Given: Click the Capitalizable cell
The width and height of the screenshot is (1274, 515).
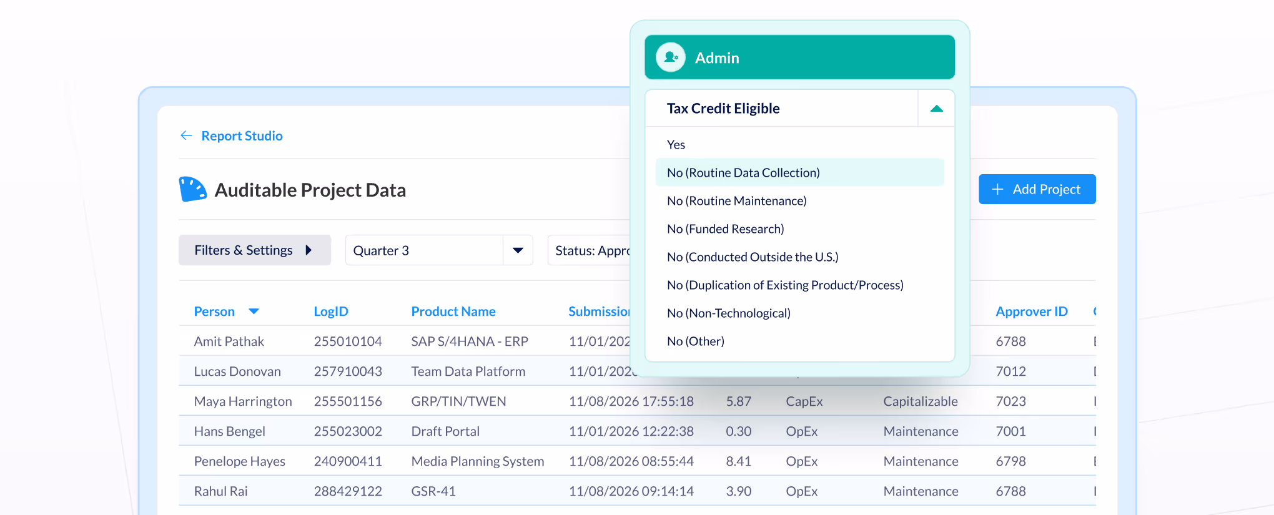Looking at the screenshot, I should [x=921, y=401].
